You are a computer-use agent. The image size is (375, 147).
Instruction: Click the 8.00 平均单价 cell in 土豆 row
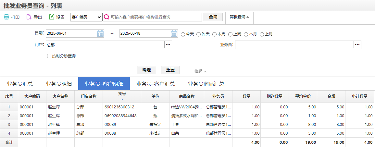[x=303, y=125]
